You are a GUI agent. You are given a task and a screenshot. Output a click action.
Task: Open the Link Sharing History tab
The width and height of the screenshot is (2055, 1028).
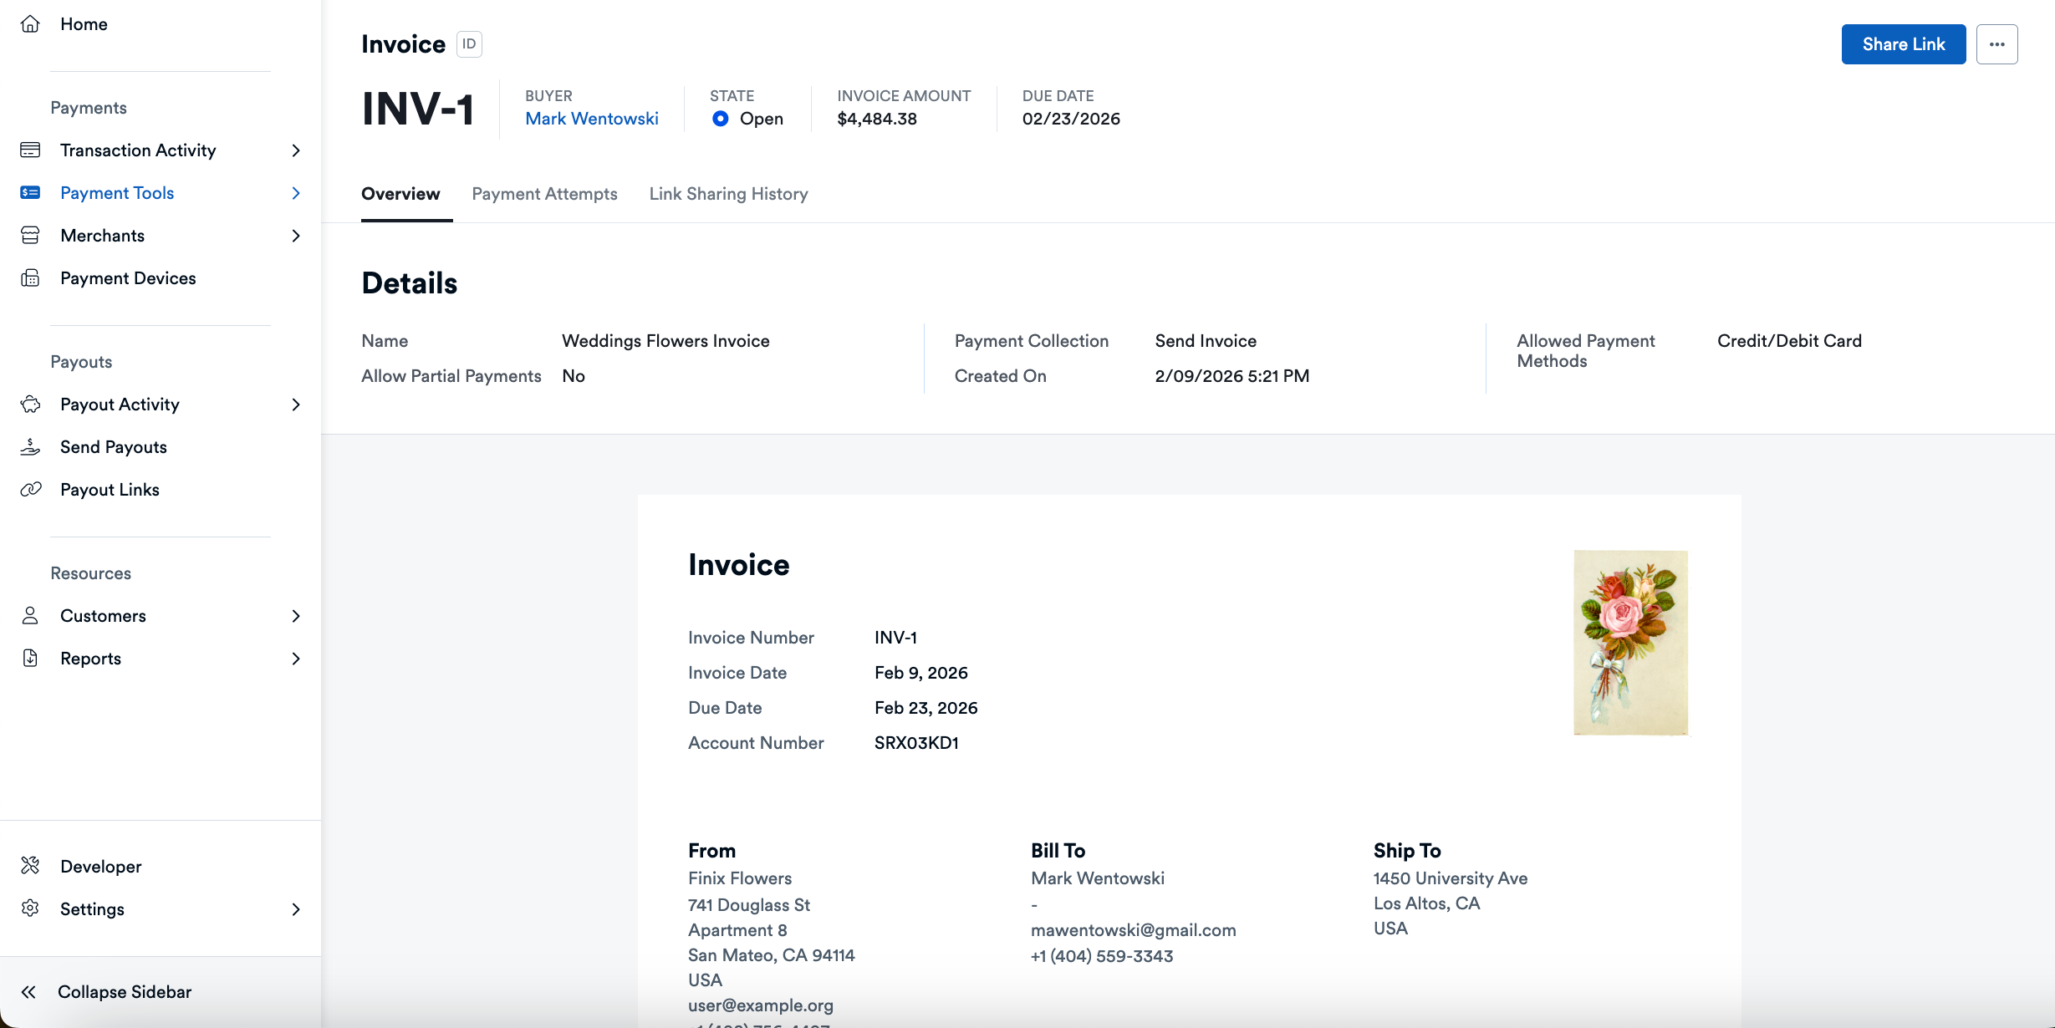tap(728, 193)
